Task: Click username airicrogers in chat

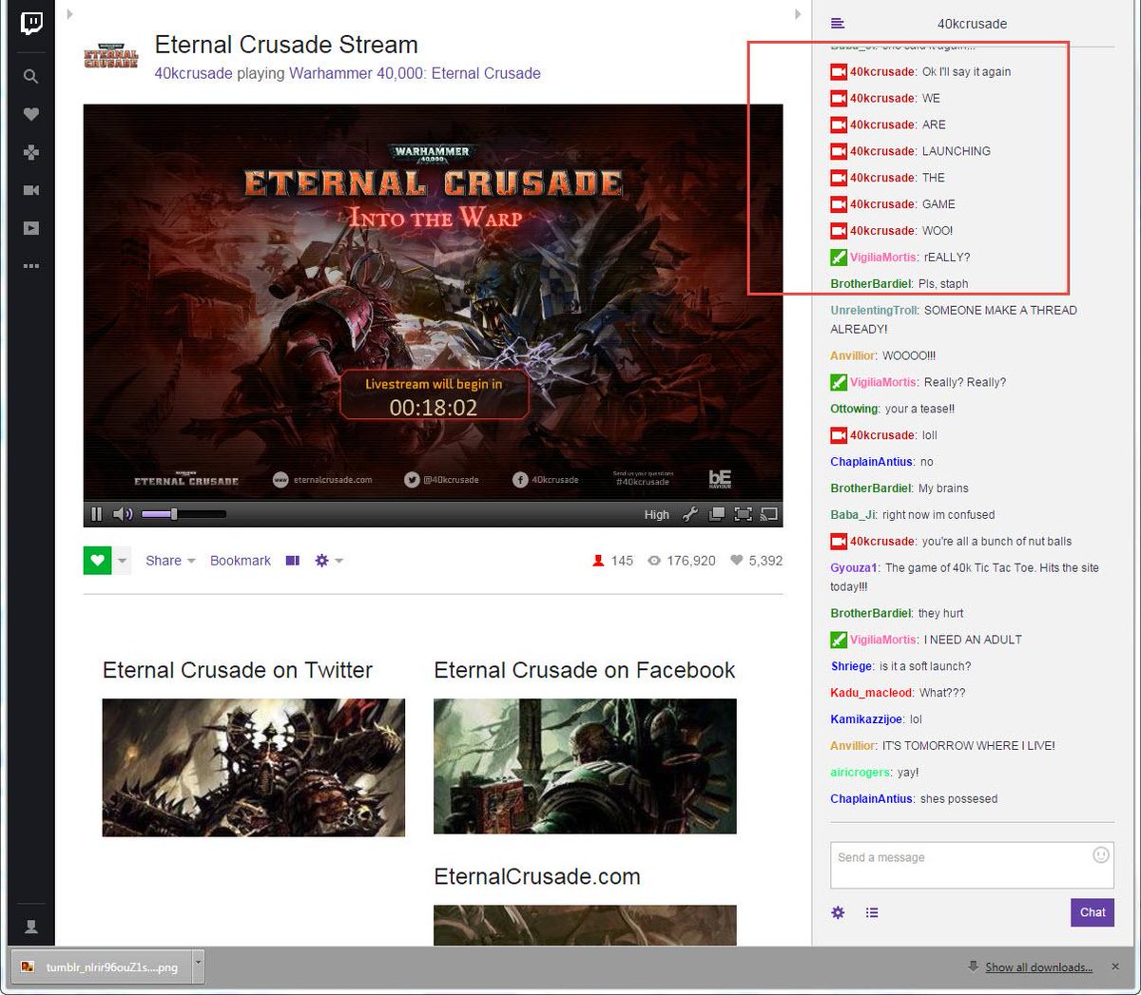Action: 861,773
